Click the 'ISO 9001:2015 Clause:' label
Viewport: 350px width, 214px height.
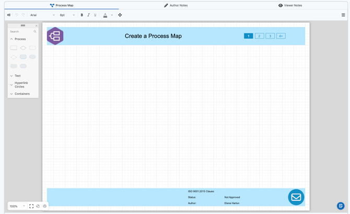coord(201,191)
